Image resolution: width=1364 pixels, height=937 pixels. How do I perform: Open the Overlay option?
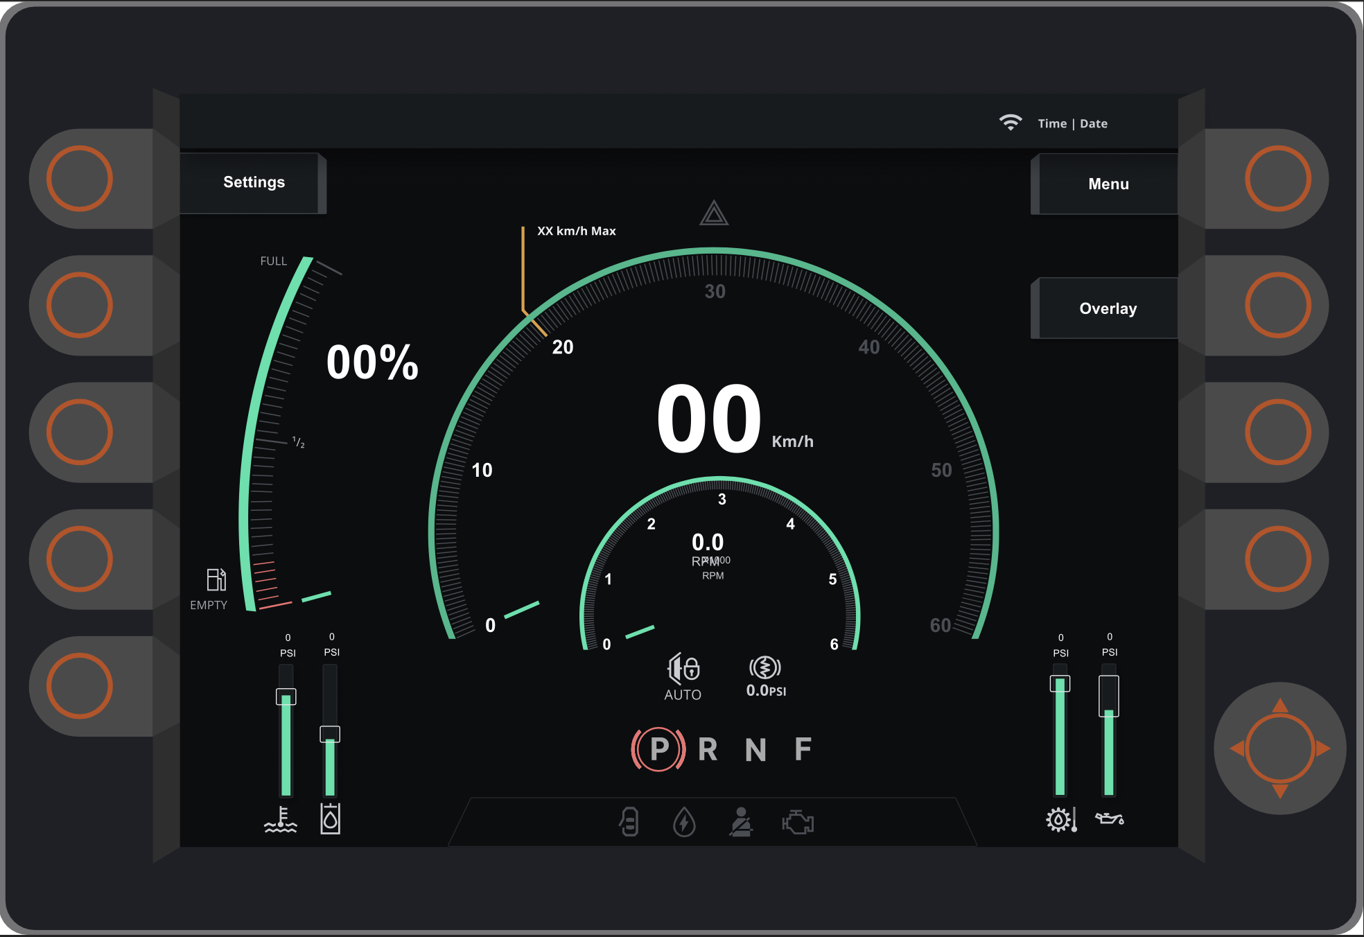click(x=1108, y=308)
